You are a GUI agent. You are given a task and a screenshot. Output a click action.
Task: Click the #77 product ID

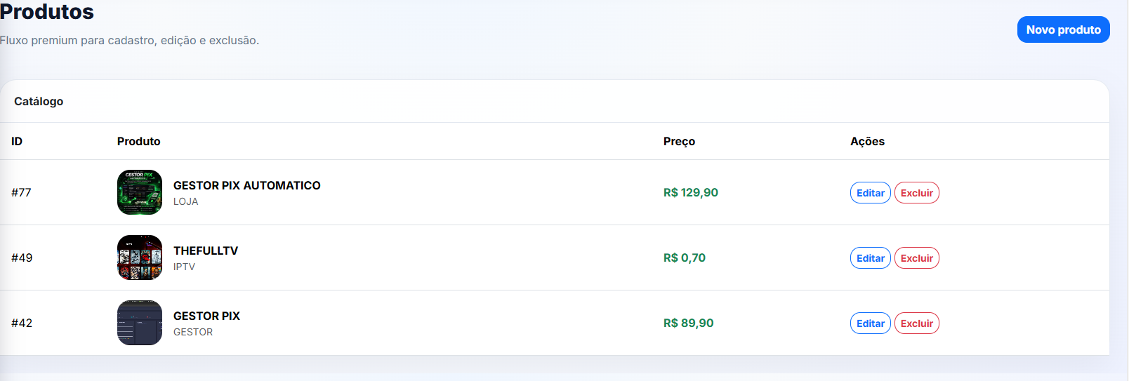point(21,192)
